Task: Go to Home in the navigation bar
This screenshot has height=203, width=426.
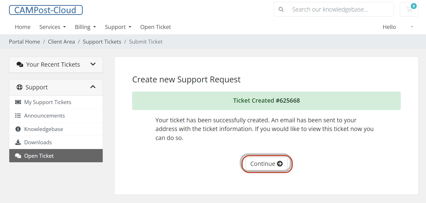Action: 23,27
